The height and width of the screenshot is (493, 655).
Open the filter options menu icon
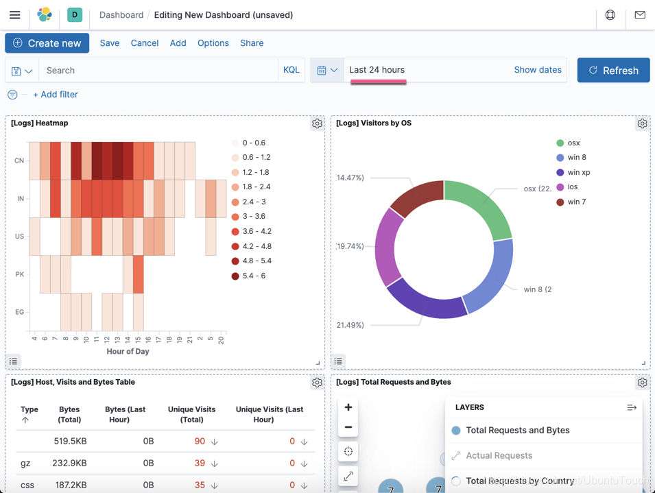click(12, 95)
